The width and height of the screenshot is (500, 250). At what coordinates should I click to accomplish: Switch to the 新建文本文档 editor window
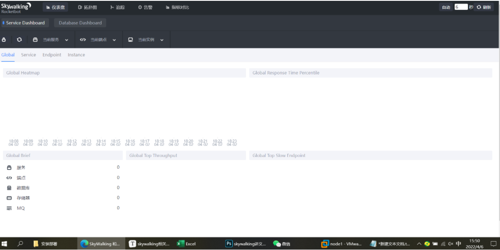pos(390,244)
